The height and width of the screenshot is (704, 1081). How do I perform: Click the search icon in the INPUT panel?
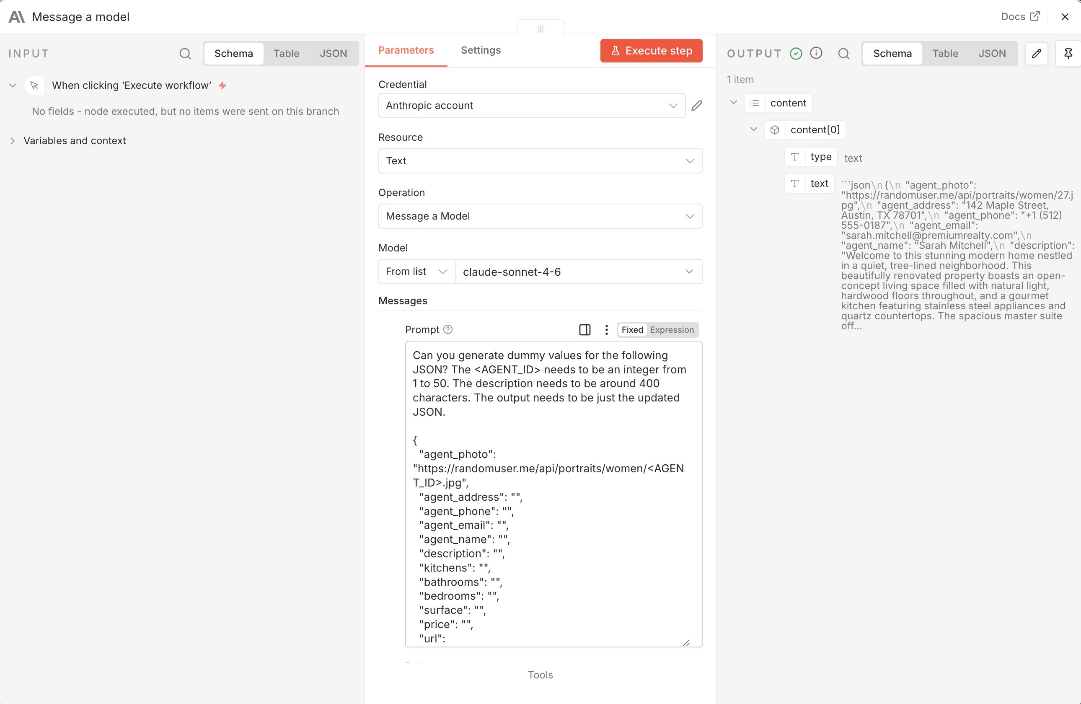(x=185, y=53)
